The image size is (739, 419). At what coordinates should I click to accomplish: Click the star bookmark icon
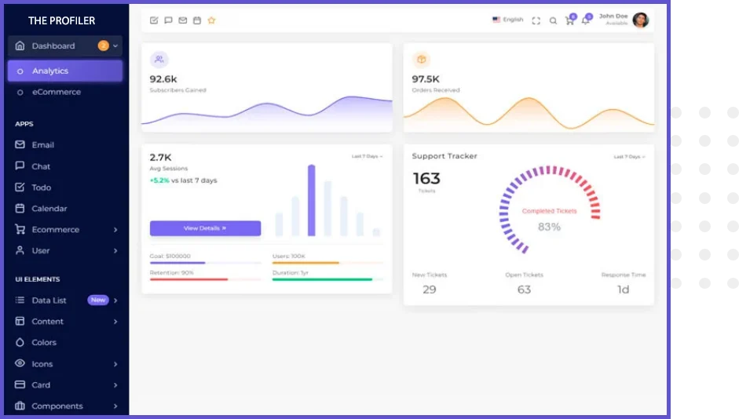coord(211,20)
